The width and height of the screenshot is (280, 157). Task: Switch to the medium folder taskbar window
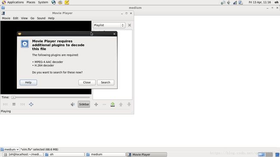[x=105, y=154]
